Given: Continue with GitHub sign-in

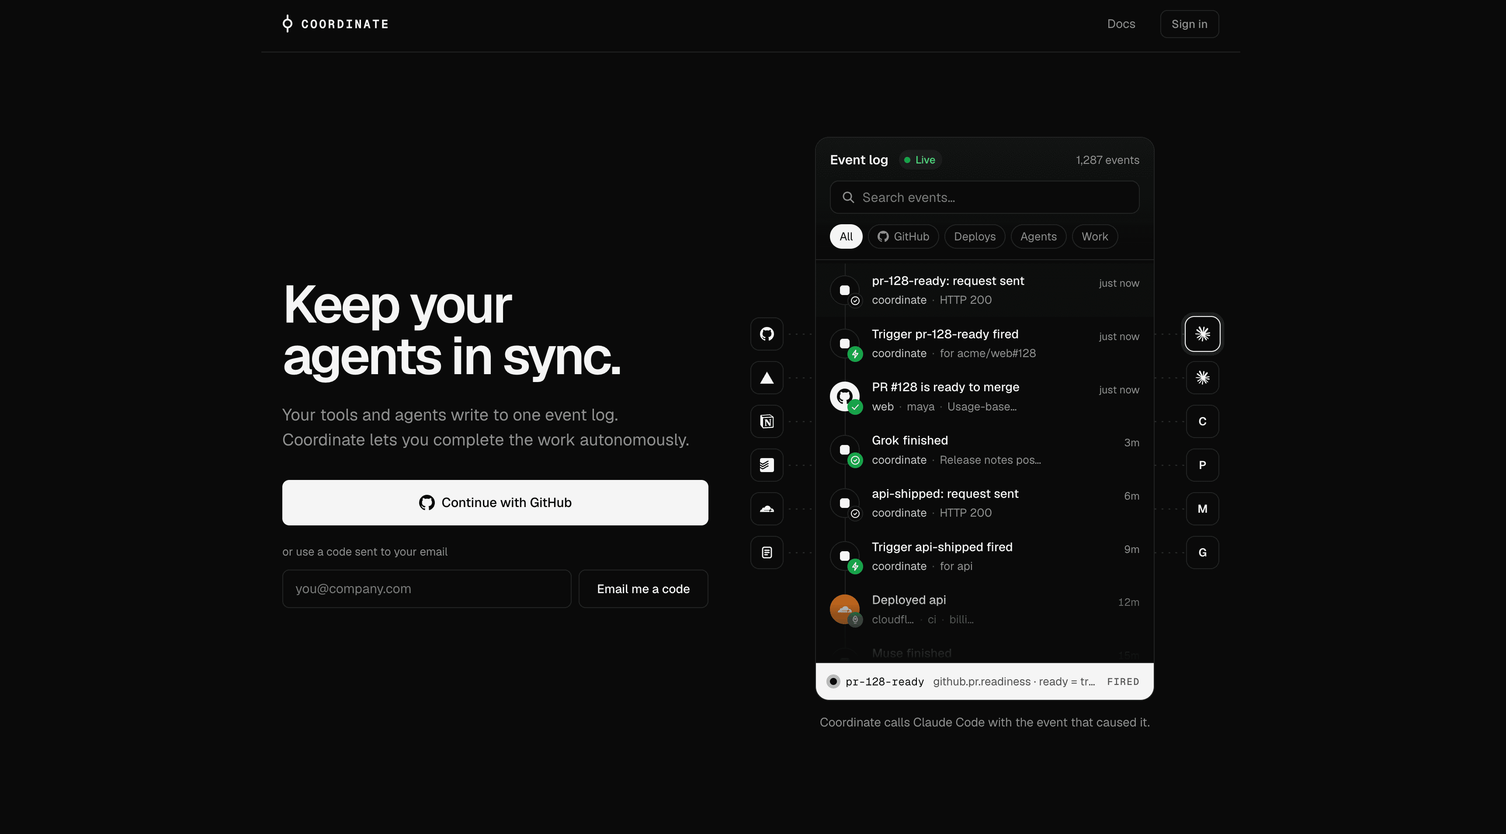Looking at the screenshot, I should pos(495,502).
